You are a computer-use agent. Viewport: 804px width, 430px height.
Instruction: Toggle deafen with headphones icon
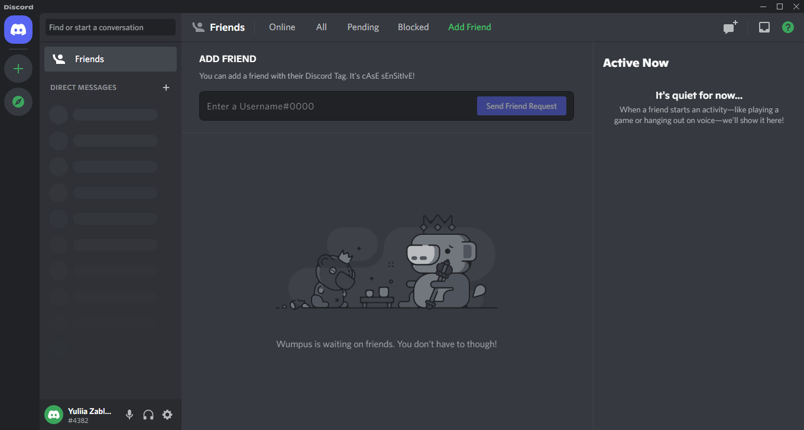click(x=148, y=415)
